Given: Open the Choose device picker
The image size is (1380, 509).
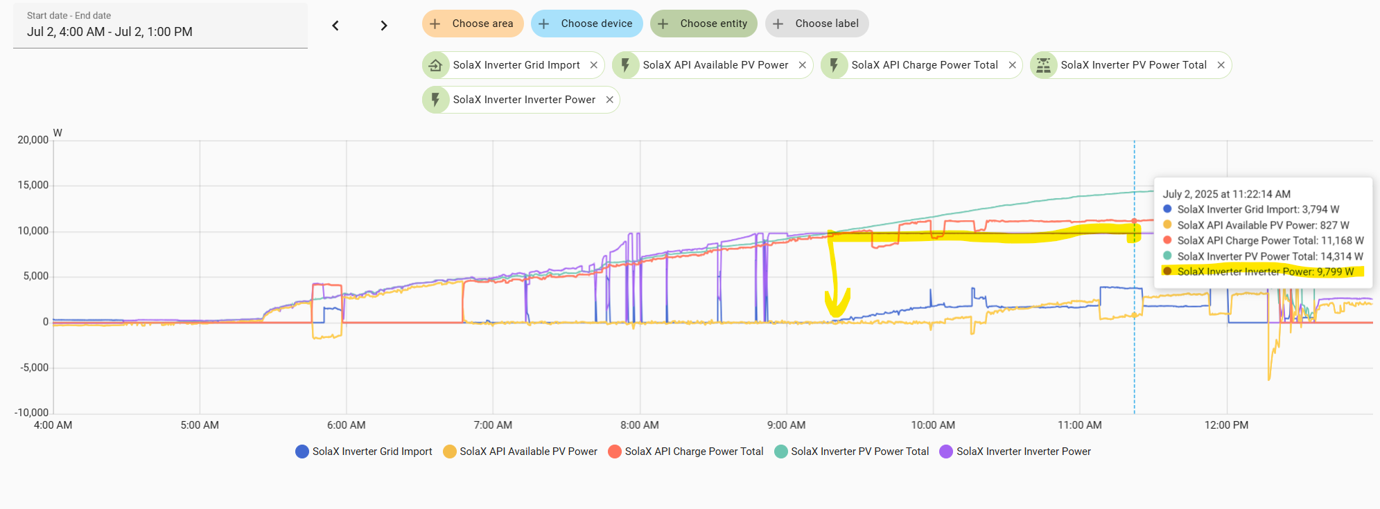Looking at the screenshot, I should click(587, 24).
